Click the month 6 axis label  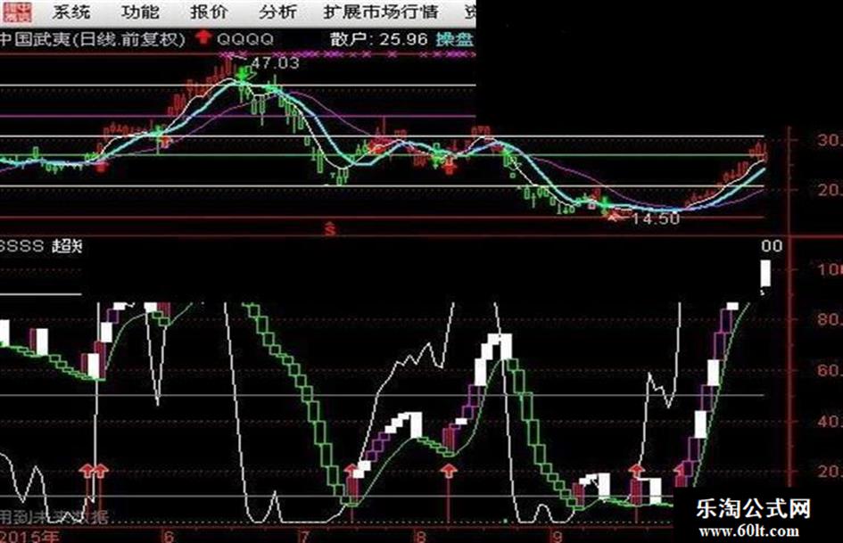[x=169, y=536]
